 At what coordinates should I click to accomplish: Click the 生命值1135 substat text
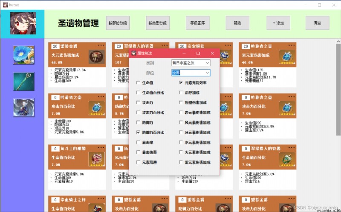coord(254,70)
